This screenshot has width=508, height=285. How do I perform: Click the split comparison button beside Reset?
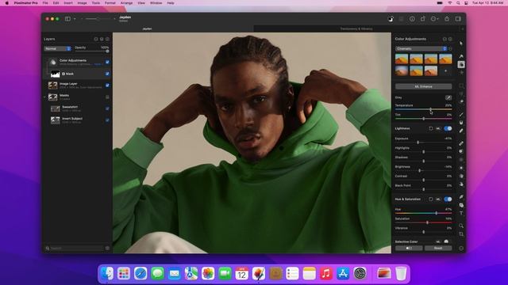(409, 248)
